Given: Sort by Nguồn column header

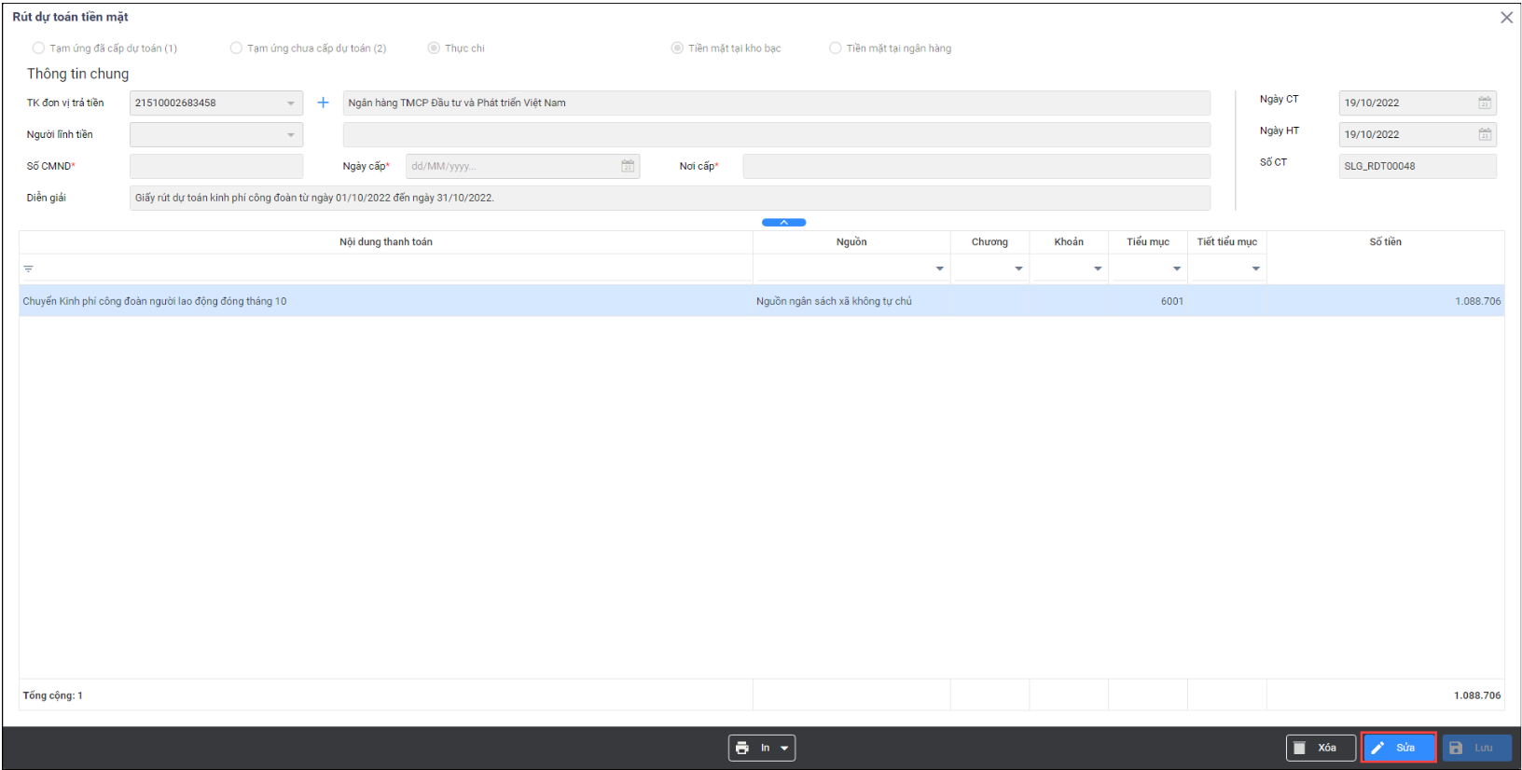Looking at the screenshot, I should (851, 242).
